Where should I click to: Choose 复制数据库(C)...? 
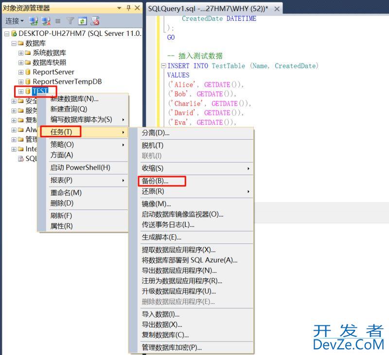191,335
